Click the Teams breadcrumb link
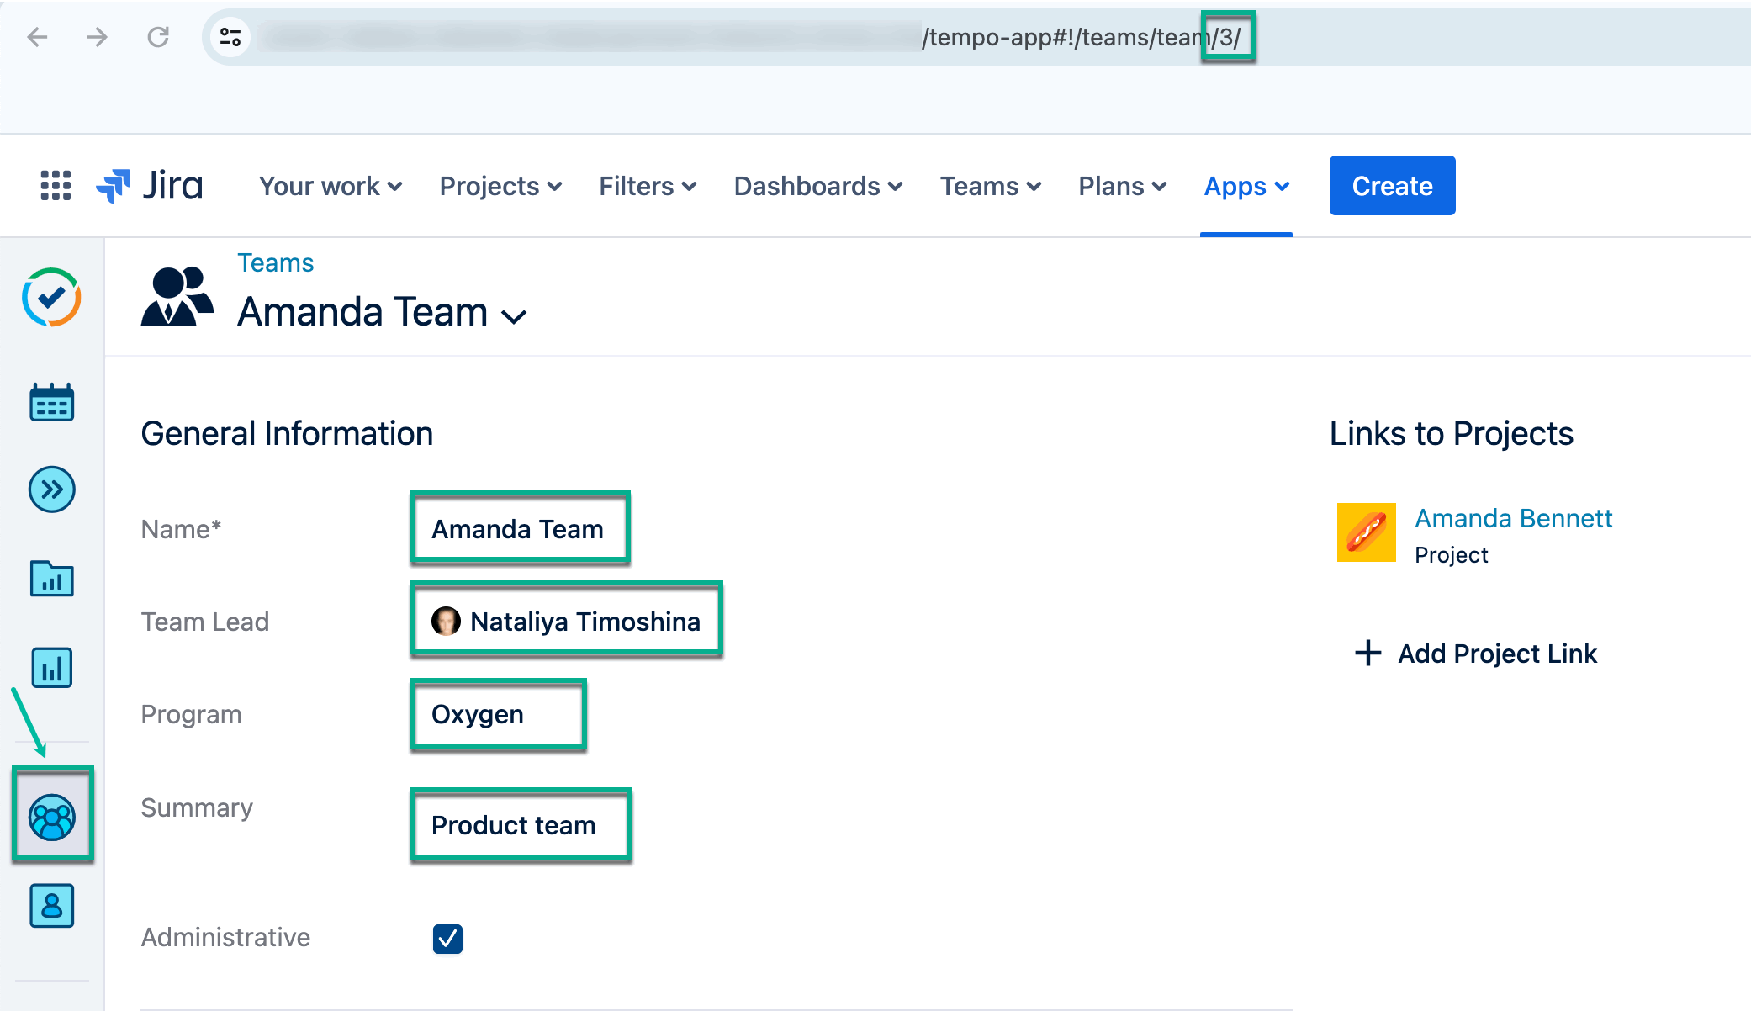Viewport: 1751px width, 1011px height. coord(275,263)
